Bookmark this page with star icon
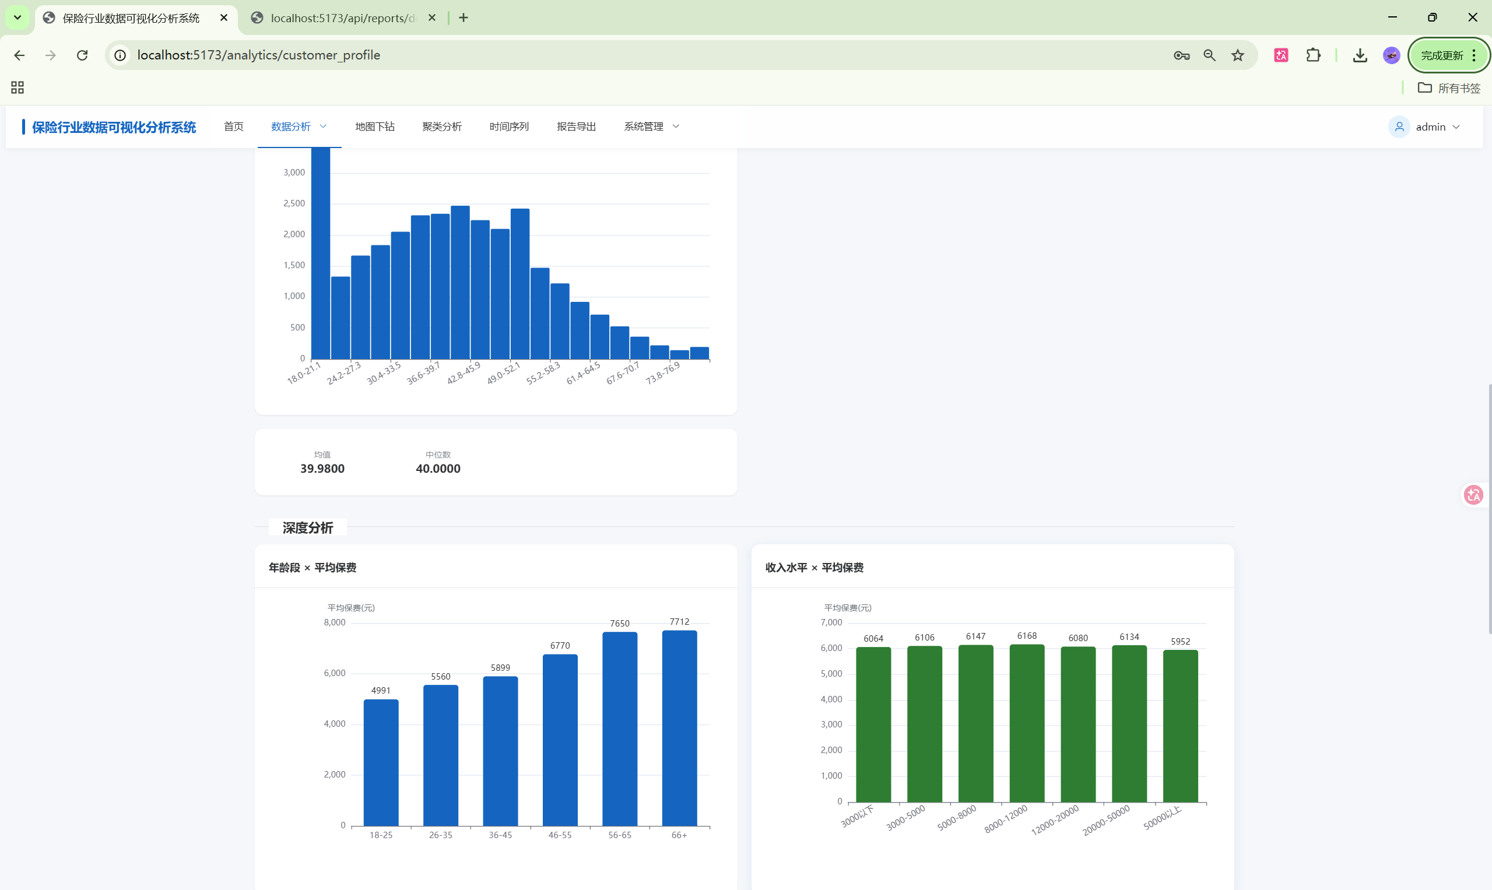Viewport: 1492px width, 890px height. (1238, 55)
